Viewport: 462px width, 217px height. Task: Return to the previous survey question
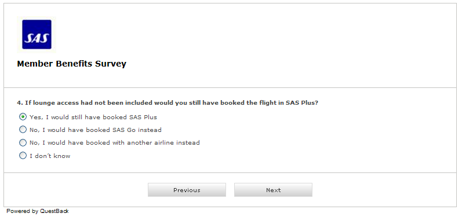coord(187,190)
